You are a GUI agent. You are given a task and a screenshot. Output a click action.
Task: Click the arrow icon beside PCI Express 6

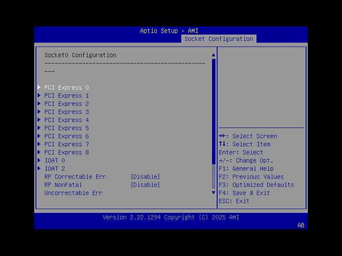coord(39,136)
